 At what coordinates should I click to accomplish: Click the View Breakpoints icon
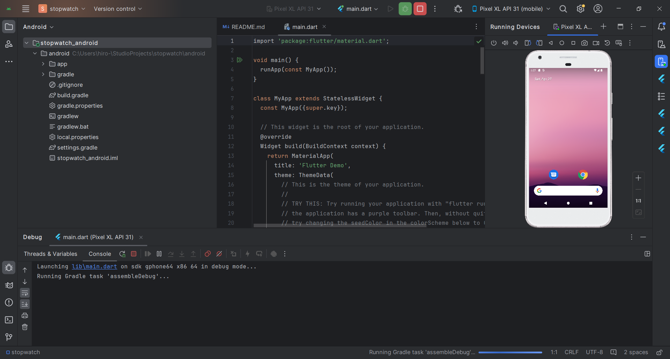(208, 254)
